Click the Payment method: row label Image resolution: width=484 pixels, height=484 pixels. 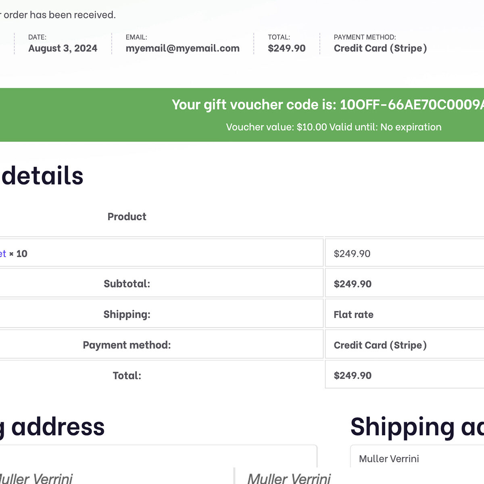click(x=127, y=345)
